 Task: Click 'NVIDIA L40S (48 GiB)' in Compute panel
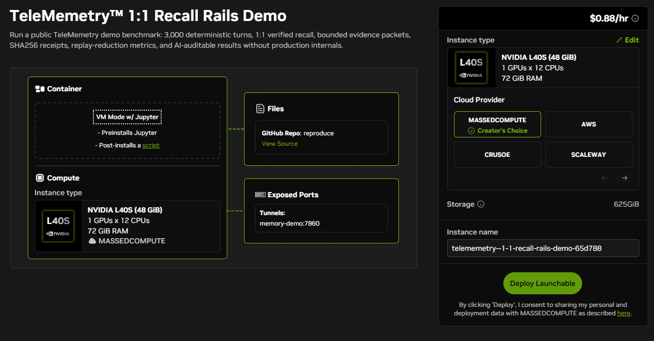click(125, 210)
